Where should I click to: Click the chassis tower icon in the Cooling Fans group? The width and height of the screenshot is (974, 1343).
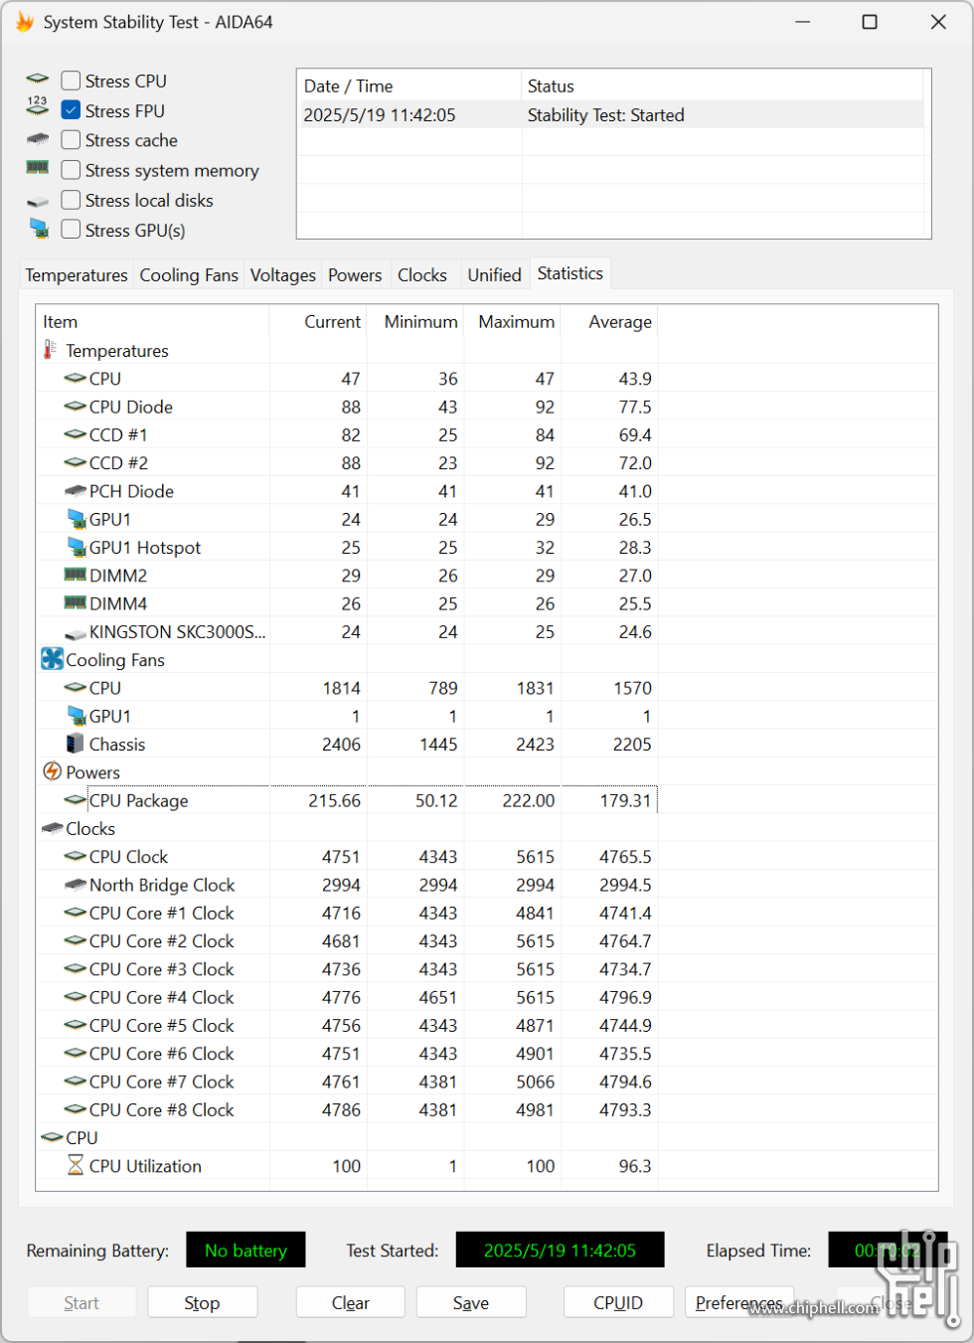pyautogui.click(x=76, y=744)
